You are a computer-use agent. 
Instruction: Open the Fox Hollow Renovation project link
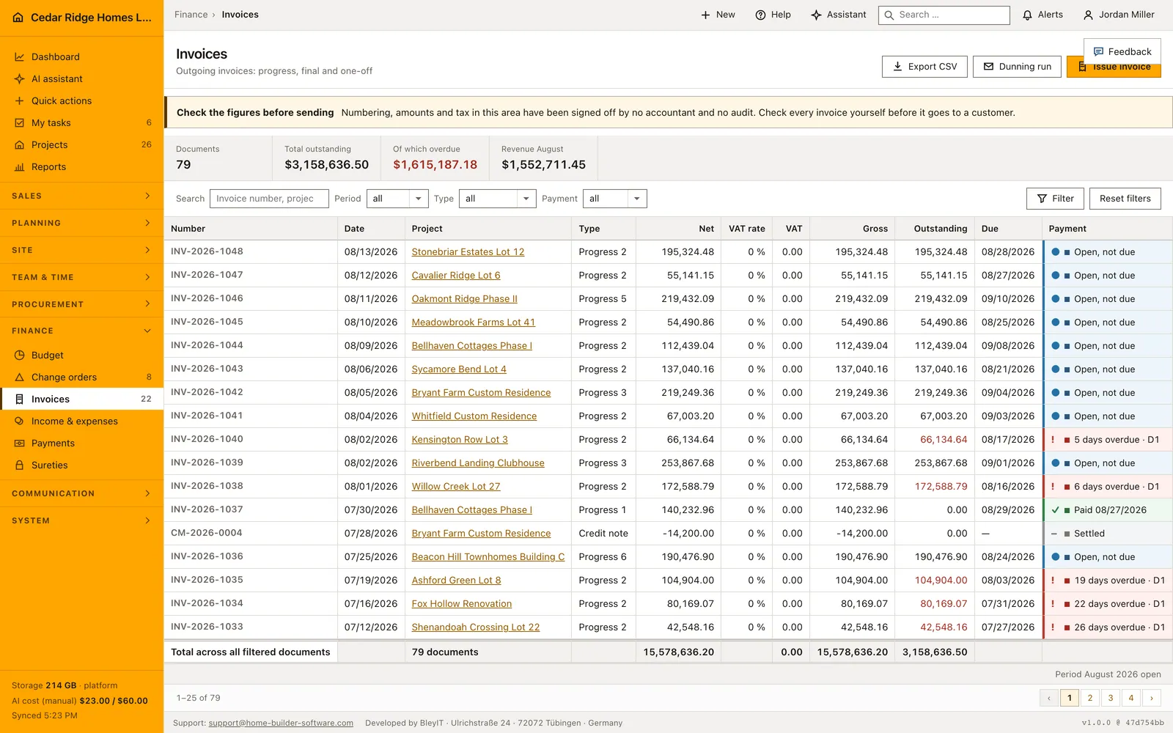click(x=462, y=604)
